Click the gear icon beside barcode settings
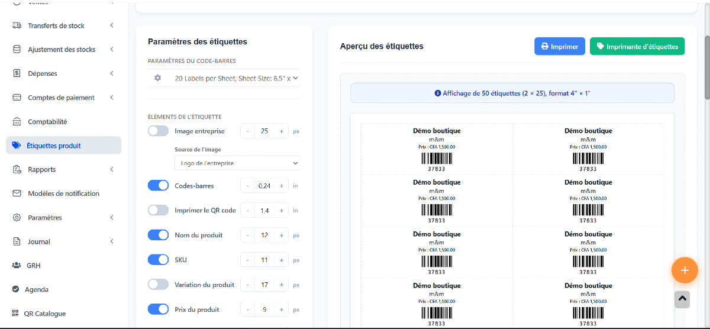This screenshot has height=329, width=710. point(157,78)
